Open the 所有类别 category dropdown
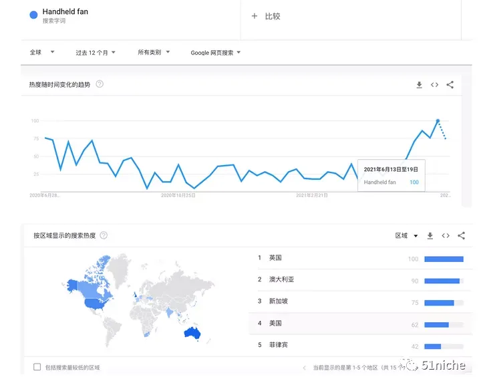Viewport: 481px width, 385px height. pos(154,52)
